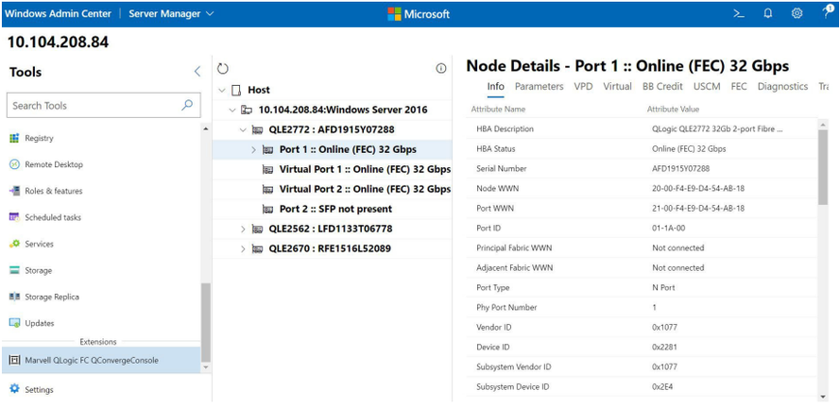This screenshot has width=840, height=408.
Task: Click the node details scrollbar down arrow
Action: point(823,397)
